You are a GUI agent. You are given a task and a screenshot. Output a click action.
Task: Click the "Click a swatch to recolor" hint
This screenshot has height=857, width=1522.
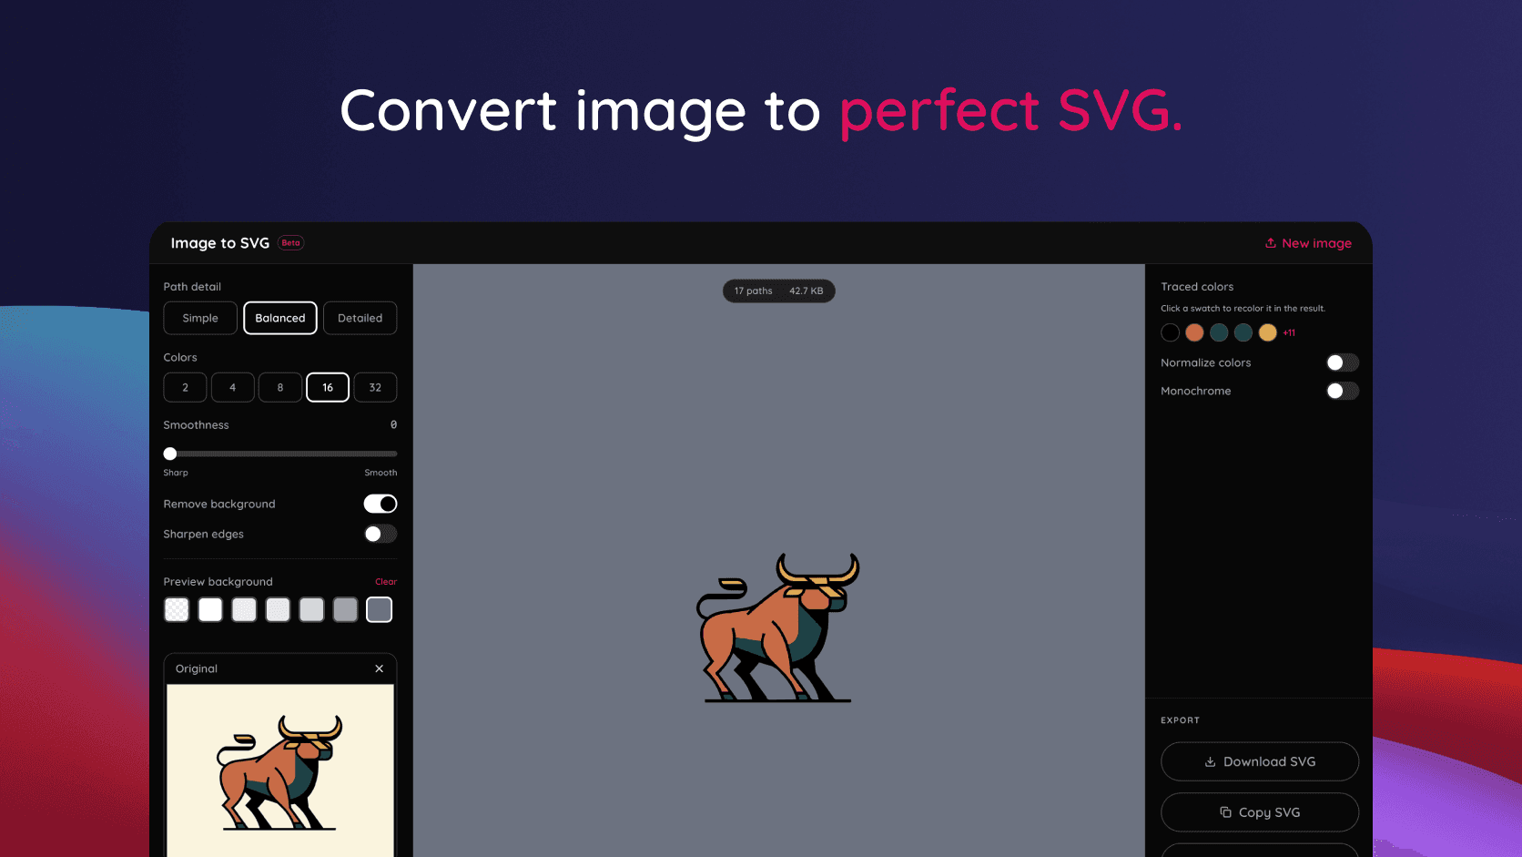tap(1243, 309)
